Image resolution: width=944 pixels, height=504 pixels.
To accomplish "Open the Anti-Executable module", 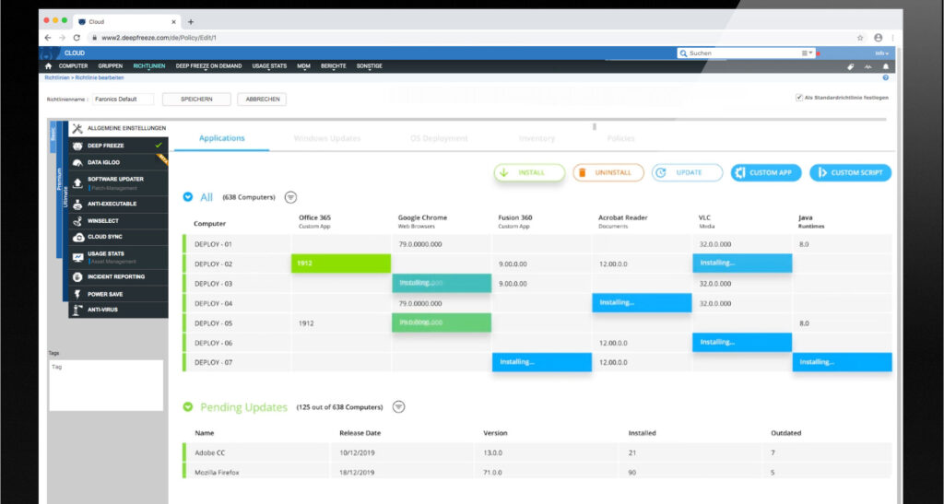I will tap(111, 205).
